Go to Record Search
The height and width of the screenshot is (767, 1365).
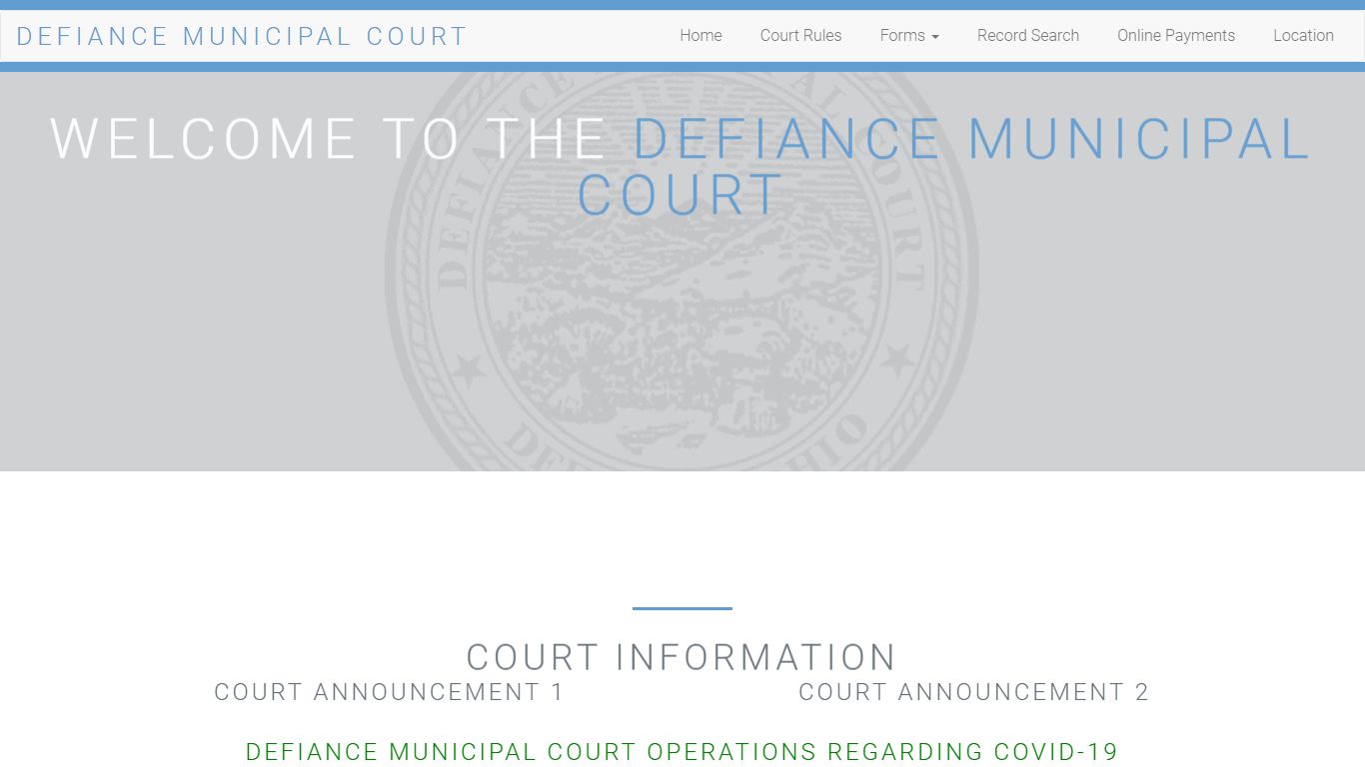coord(1028,36)
